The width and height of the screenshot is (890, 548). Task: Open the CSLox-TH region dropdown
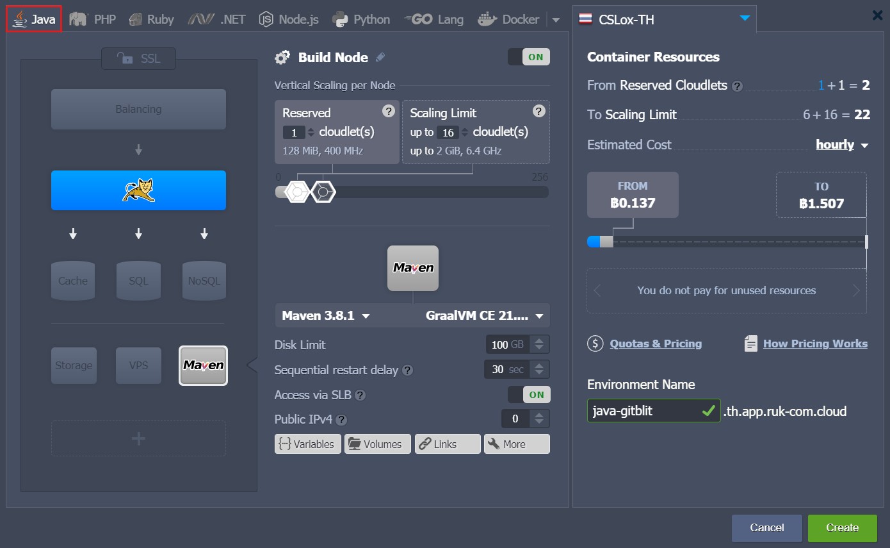click(x=664, y=19)
